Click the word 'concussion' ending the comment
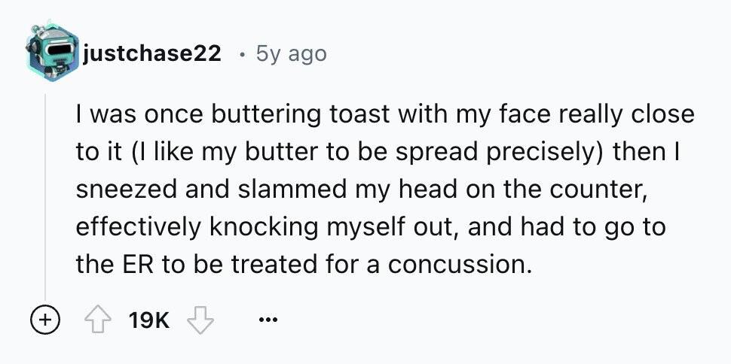Screen dimensions: 731x364 pos(460,265)
